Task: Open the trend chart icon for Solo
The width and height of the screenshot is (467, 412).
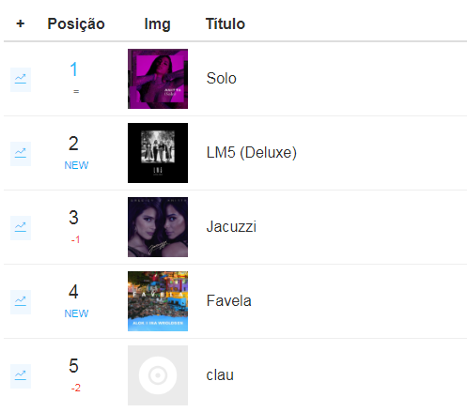Action: coord(21,80)
